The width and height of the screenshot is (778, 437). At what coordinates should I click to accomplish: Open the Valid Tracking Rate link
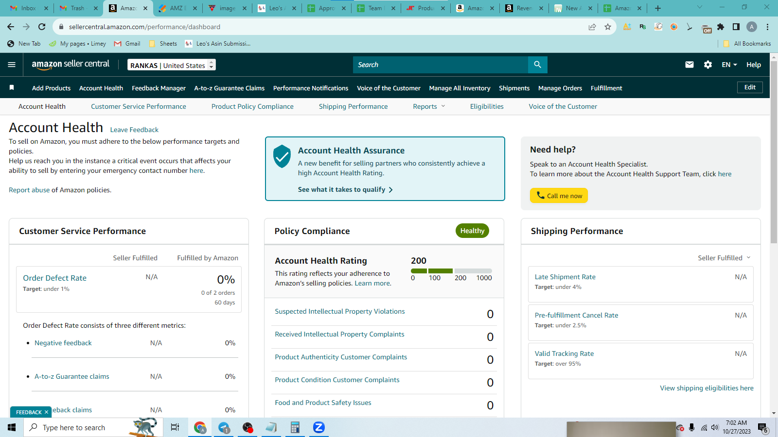pyautogui.click(x=564, y=353)
